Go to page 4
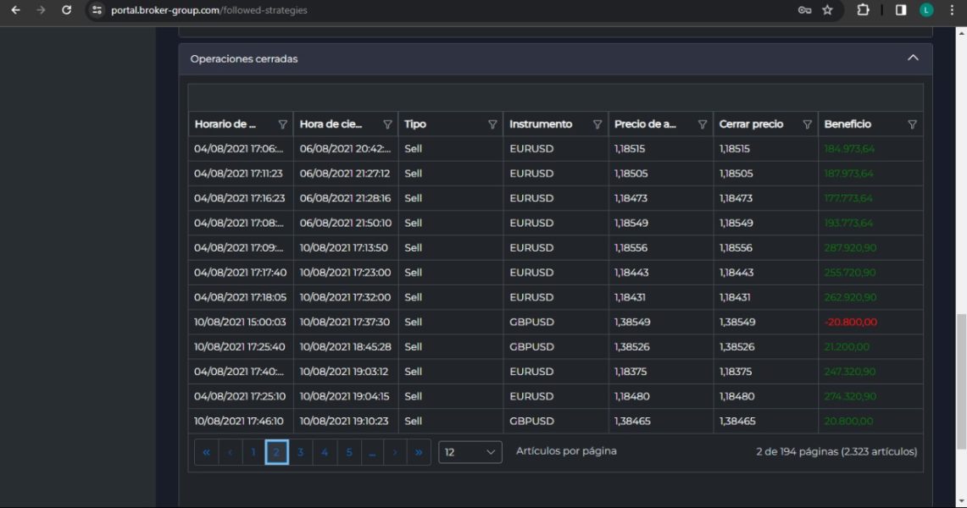Image resolution: width=967 pixels, height=508 pixels. click(x=325, y=452)
